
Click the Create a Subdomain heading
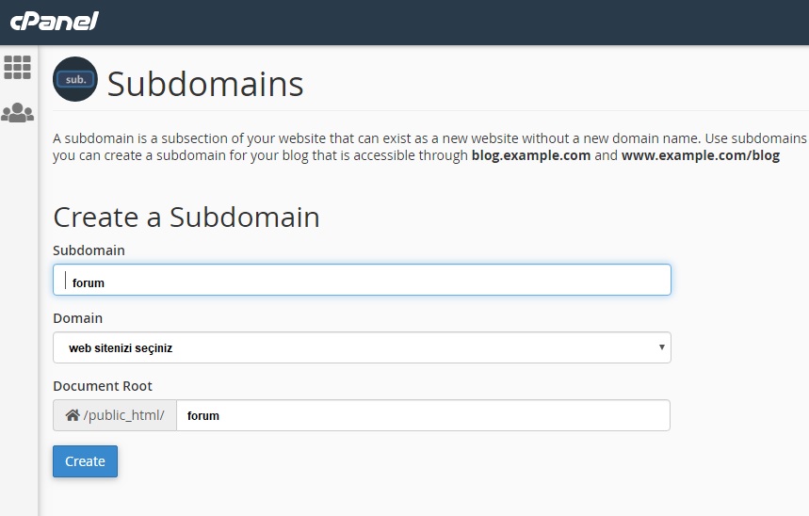(x=186, y=218)
